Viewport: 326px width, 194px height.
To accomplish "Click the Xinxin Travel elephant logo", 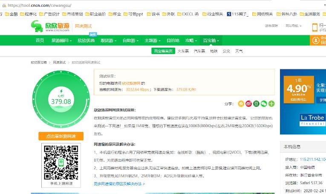I will click(x=50, y=26).
